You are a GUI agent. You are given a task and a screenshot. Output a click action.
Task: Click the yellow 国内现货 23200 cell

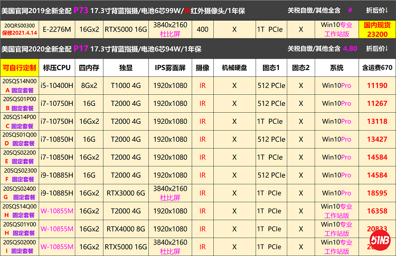(377, 28)
